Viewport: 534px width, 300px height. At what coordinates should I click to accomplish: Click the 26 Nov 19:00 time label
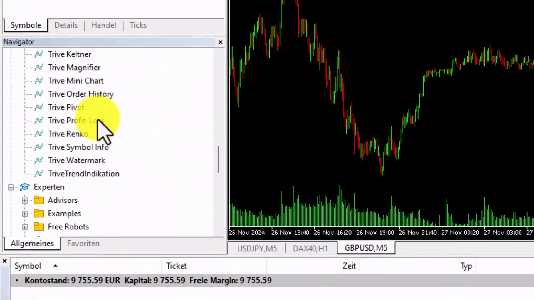click(x=375, y=232)
